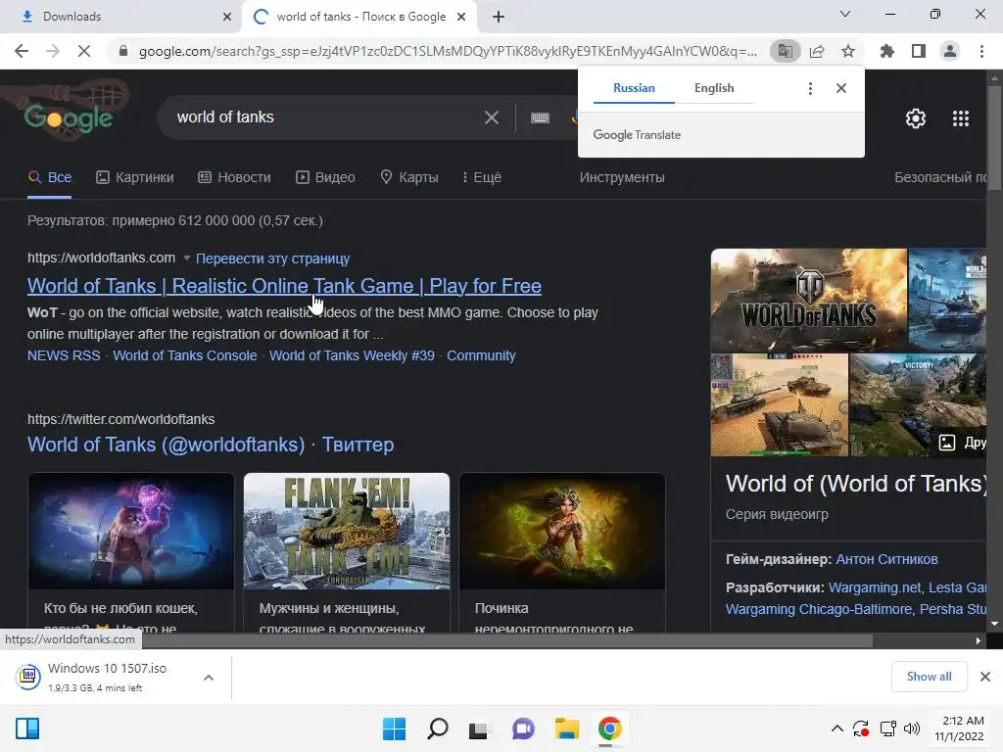Open Task View on taskbar
The height and width of the screenshot is (752, 1003).
click(x=479, y=728)
